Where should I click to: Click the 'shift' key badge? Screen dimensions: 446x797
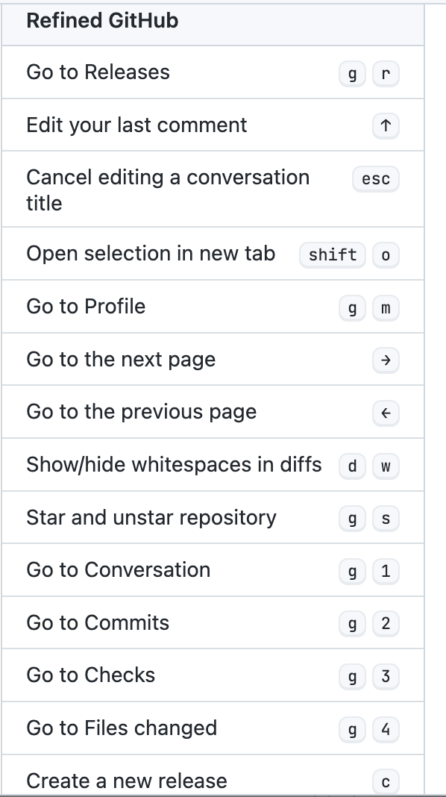331,254
